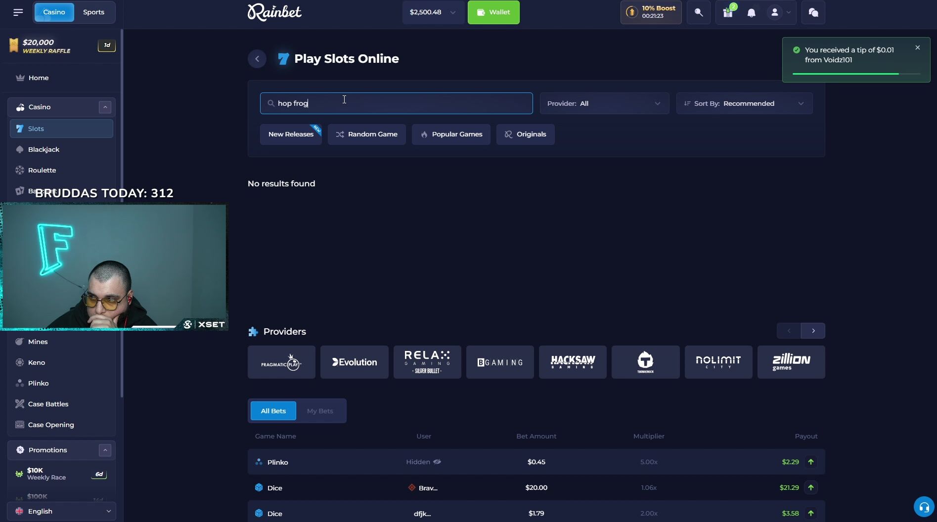Screen dimensions: 937x522
Task: Click the back arrow next to Play Slots Online
Action: coord(257,59)
